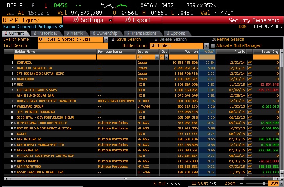Toggle Allocate Multi-Managed checkbox
The height and width of the screenshot is (187, 284).
(x=213, y=45)
